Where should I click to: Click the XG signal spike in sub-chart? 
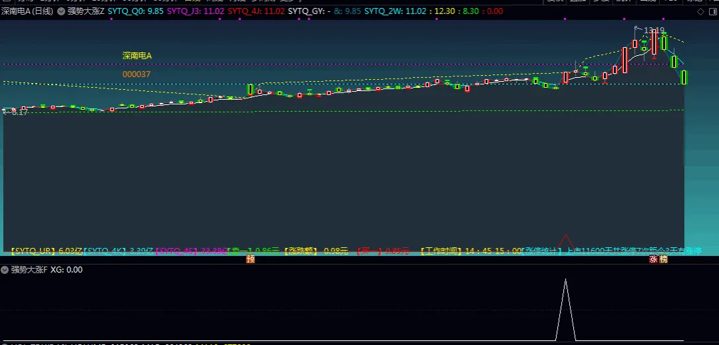click(x=565, y=309)
